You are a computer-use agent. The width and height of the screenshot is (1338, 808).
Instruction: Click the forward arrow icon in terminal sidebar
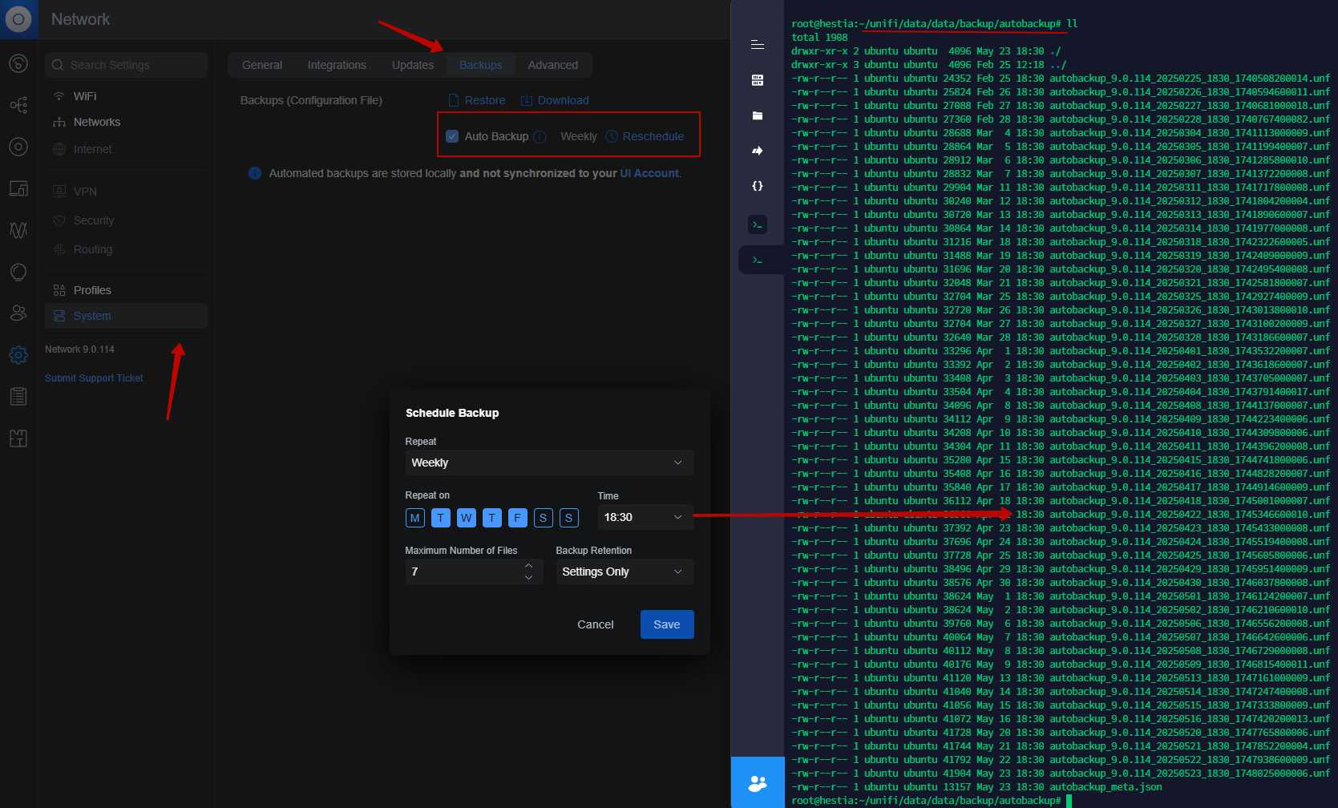(x=757, y=151)
